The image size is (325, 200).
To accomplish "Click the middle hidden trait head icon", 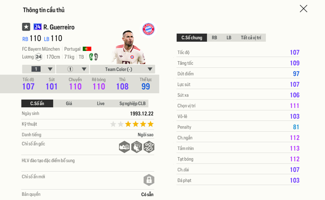I will pyautogui.click(x=137, y=147).
